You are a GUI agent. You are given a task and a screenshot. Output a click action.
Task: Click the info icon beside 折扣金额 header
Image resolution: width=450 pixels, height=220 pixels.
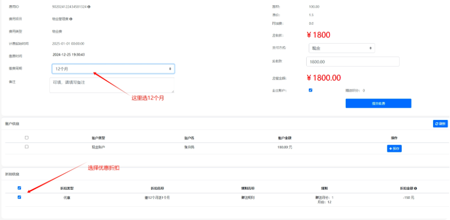coord(415,188)
